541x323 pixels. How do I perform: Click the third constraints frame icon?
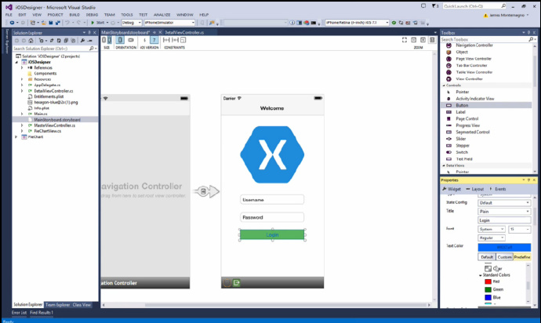pos(183,40)
